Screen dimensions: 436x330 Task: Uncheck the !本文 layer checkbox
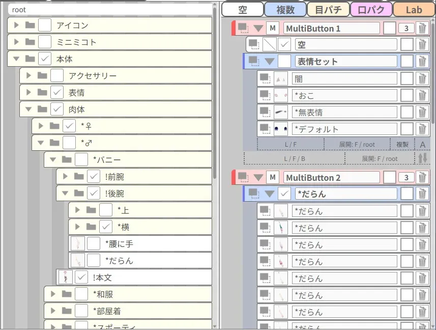pyautogui.click(x=81, y=278)
